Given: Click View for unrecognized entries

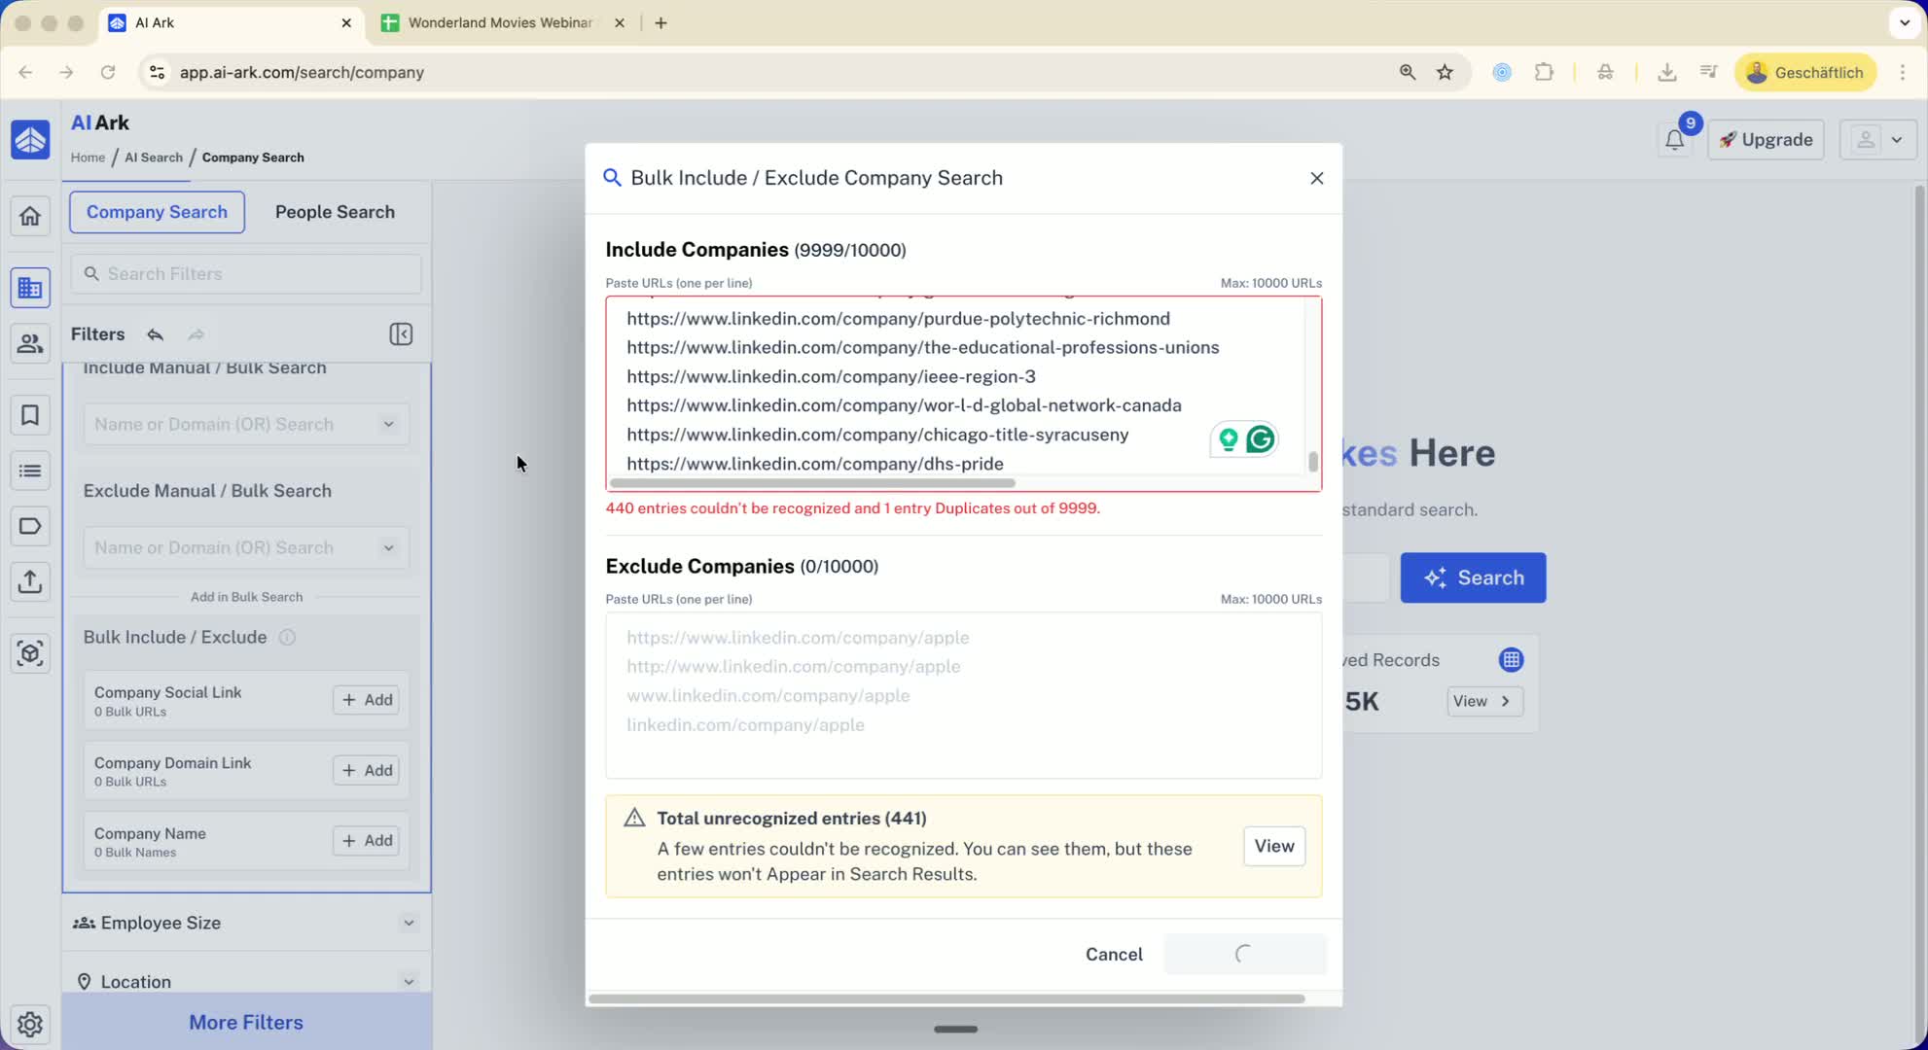Looking at the screenshot, I should pyautogui.click(x=1273, y=846).
